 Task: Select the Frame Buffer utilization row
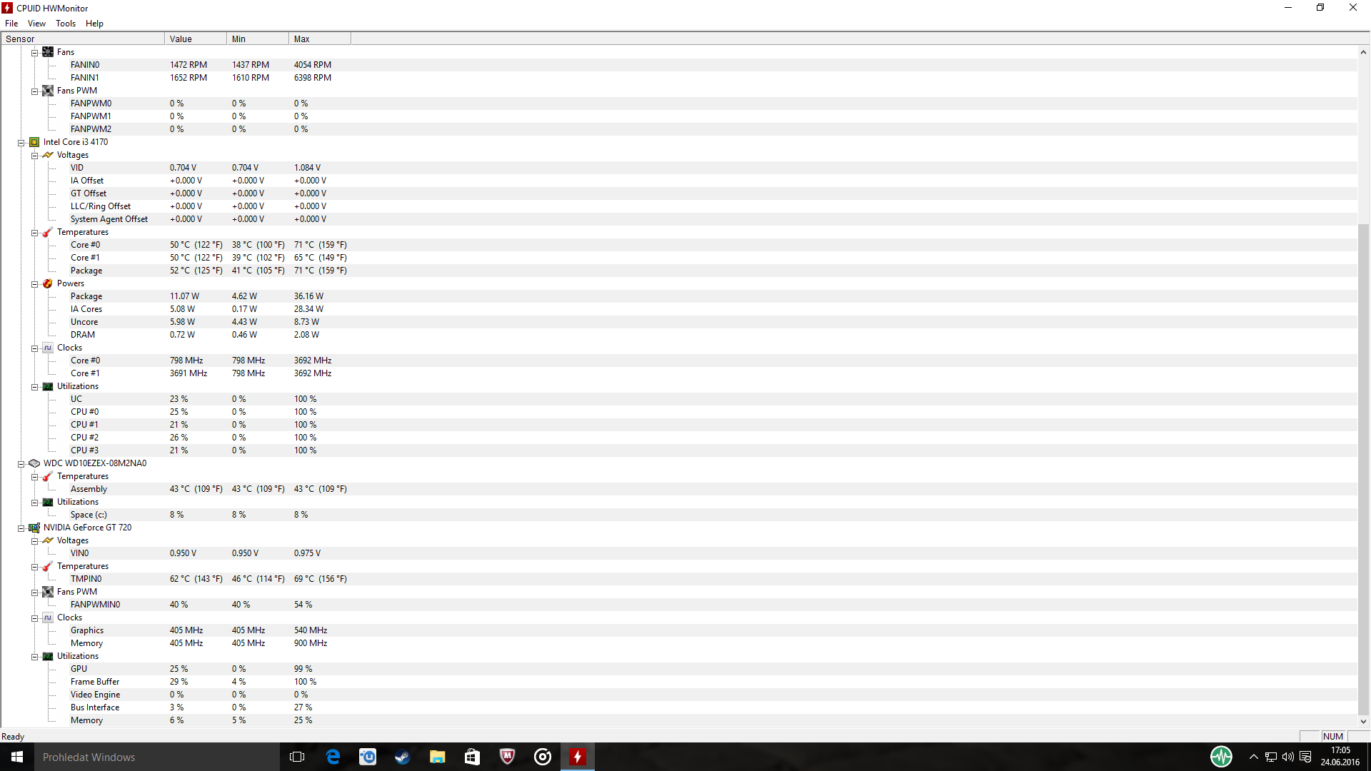(x=678, y=682)
